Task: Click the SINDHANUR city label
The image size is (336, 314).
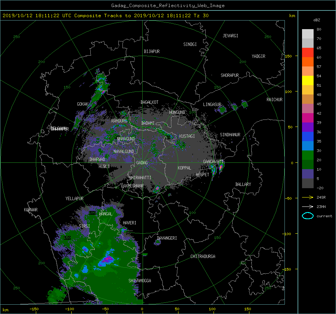Action: tap(230, 135)
